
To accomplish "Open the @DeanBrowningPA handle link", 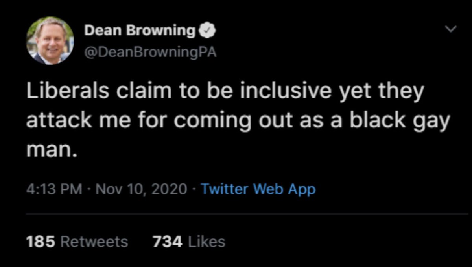I will click(150, 52).
